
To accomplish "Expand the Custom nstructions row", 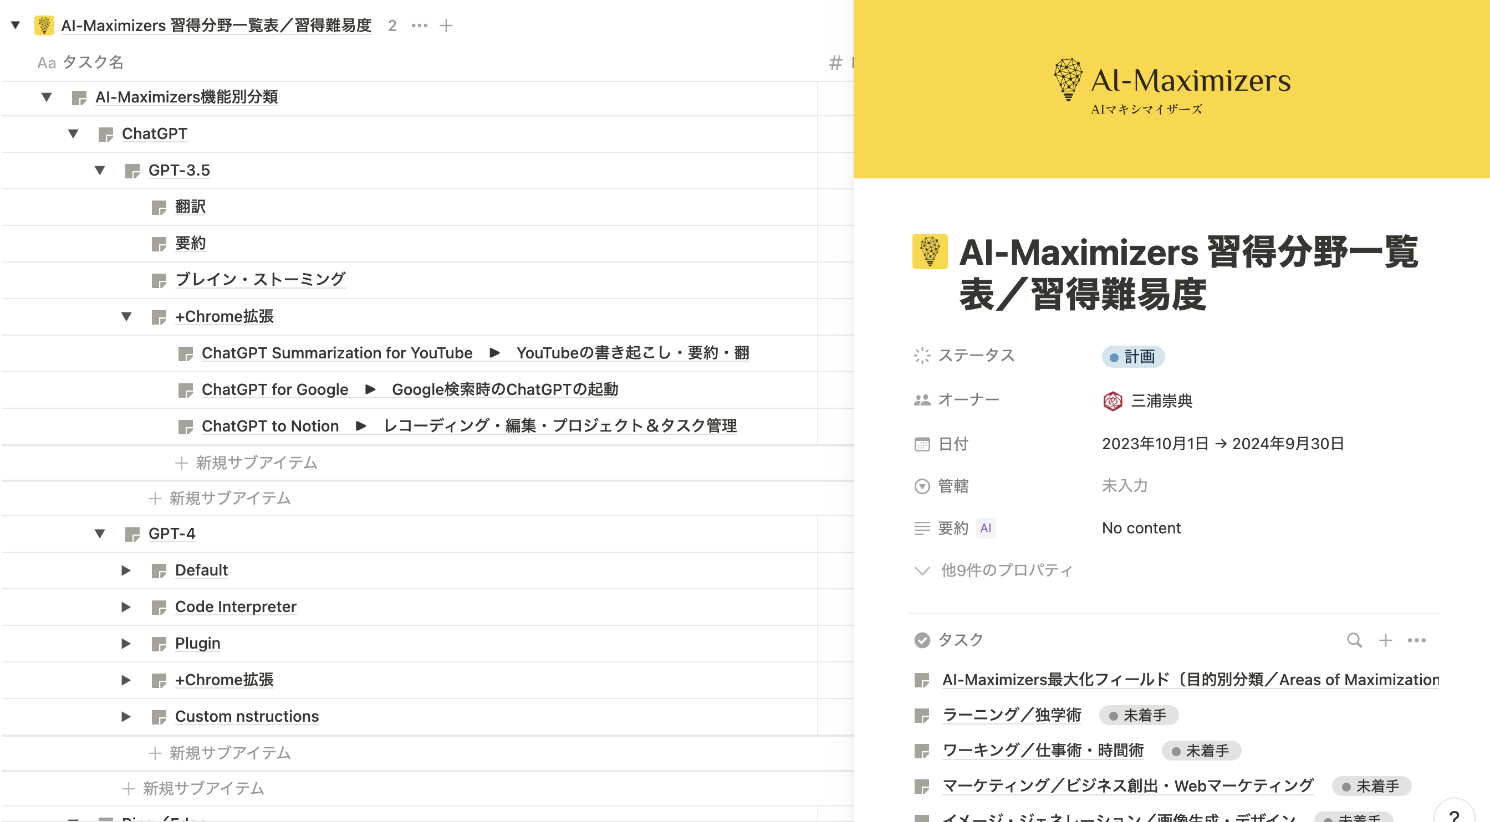I will pyautogui.click(x=126, y=717).
